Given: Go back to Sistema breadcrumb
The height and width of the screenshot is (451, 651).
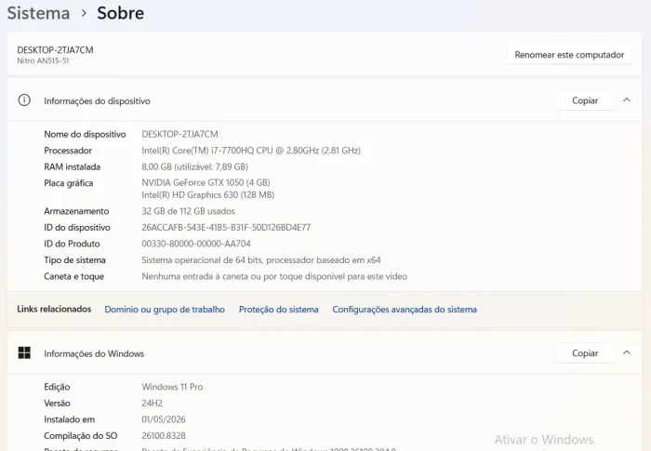Looking at the screenshot, I should point(38,13).
